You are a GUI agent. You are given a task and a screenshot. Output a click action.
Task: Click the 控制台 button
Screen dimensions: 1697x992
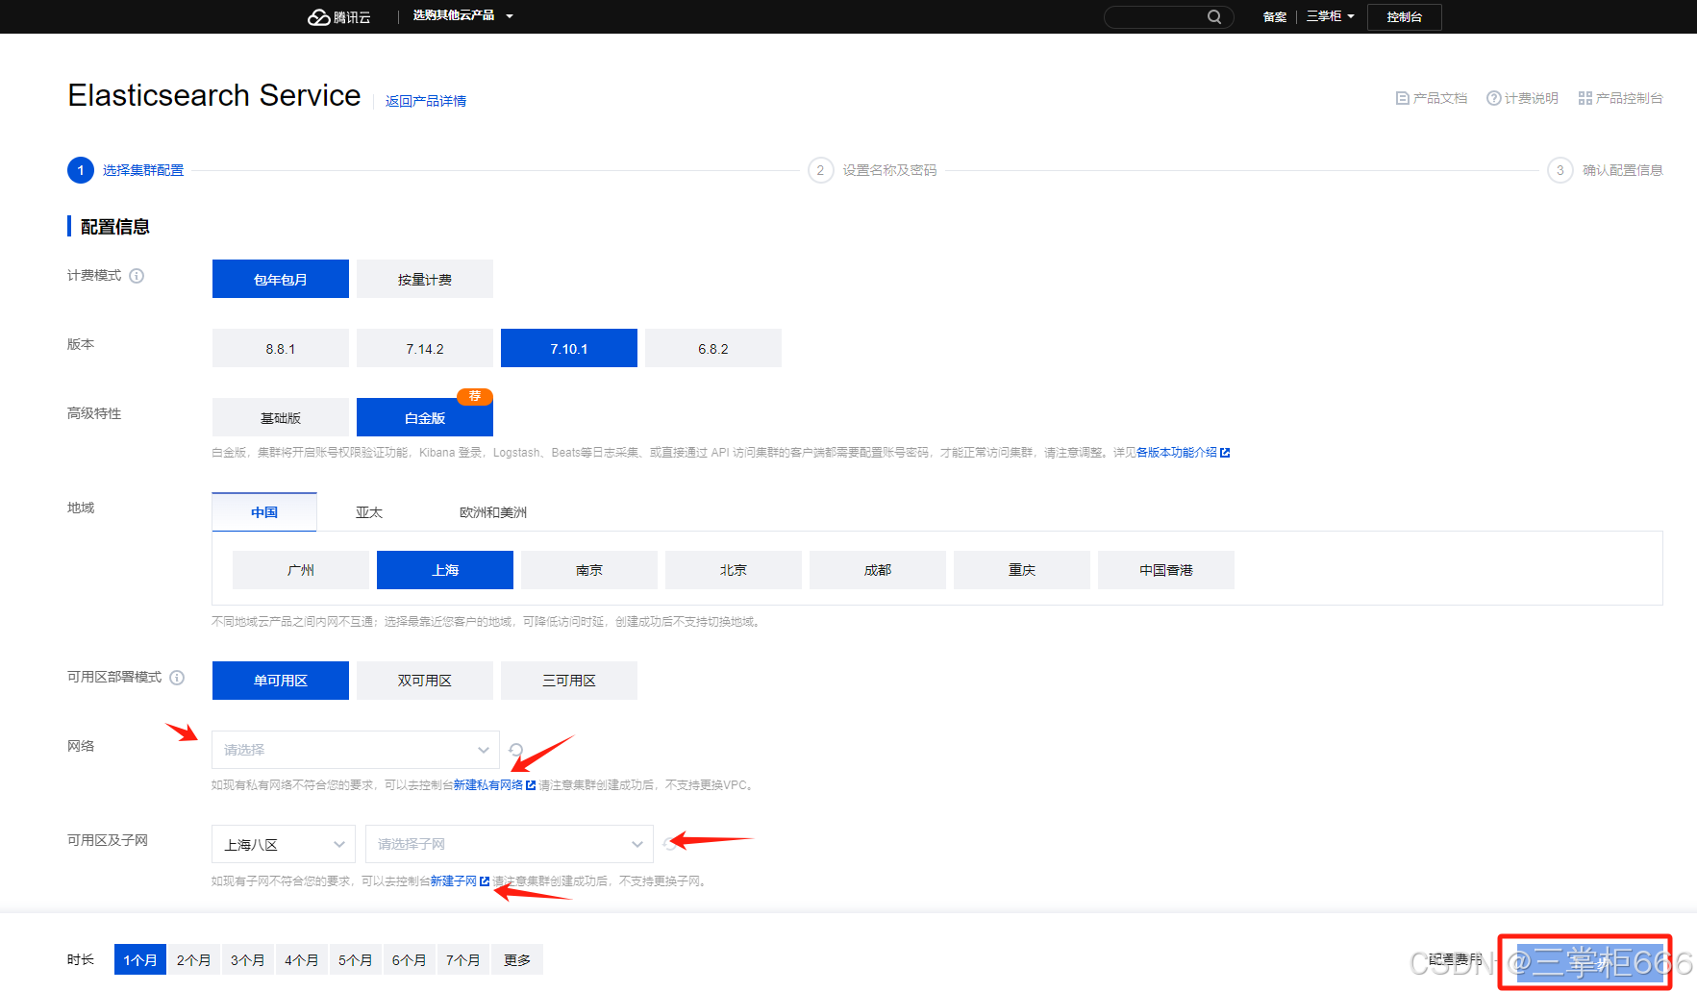point(1404,16)
